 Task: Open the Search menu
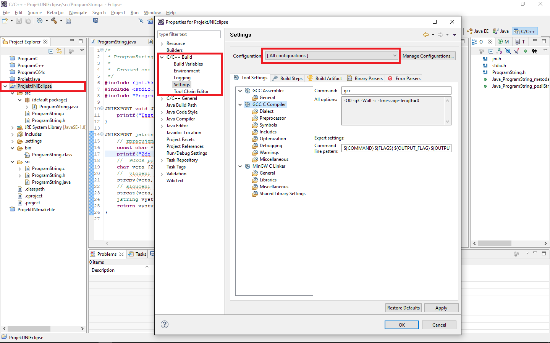click(x=99, y=12)
